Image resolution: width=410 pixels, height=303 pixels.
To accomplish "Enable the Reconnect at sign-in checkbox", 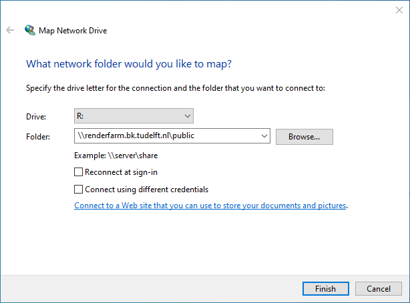I will click(79, 172).
